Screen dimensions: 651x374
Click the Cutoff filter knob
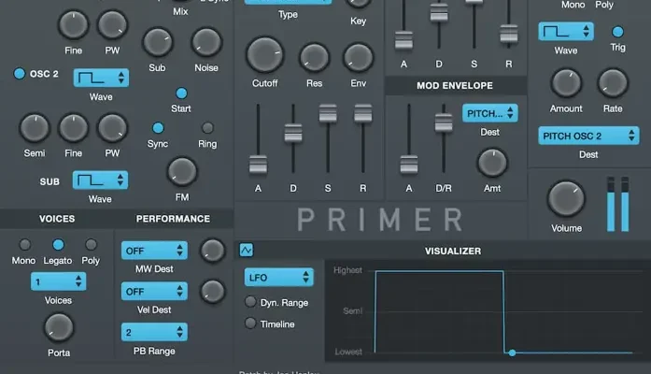pos(265,55)
